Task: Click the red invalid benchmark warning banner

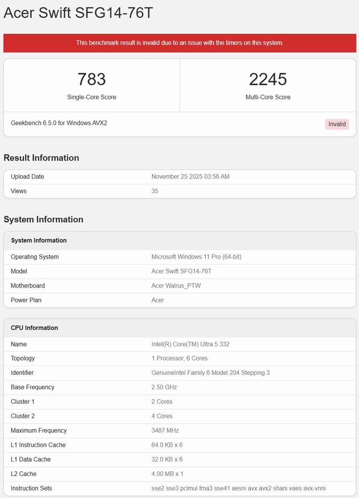Action: point(179,43)
